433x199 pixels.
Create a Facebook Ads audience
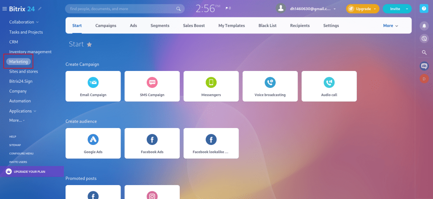point(152,143)
